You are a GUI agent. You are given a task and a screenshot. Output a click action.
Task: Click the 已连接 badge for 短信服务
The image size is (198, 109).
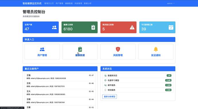pos(168,90)
